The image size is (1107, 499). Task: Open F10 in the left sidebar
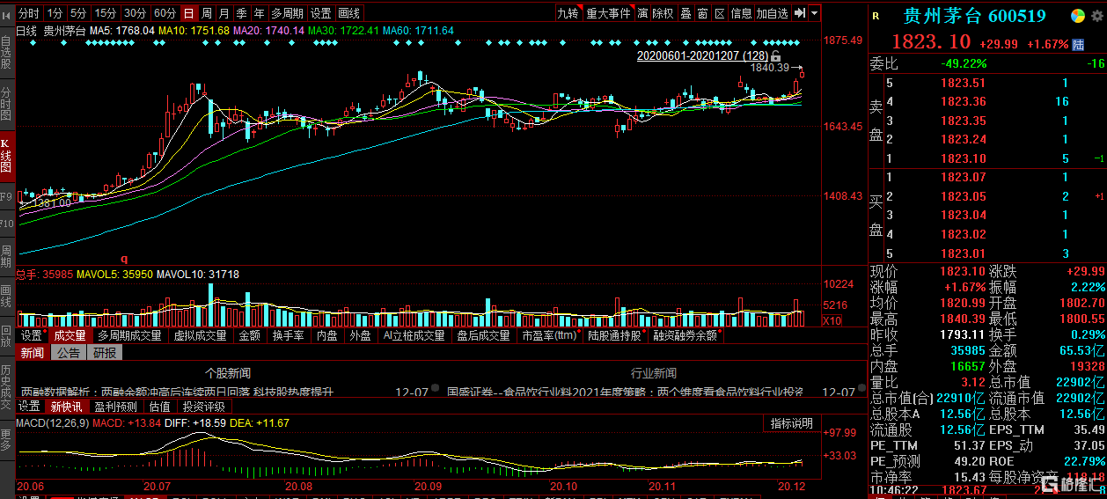pyautogui.click(x=6, y=224)
